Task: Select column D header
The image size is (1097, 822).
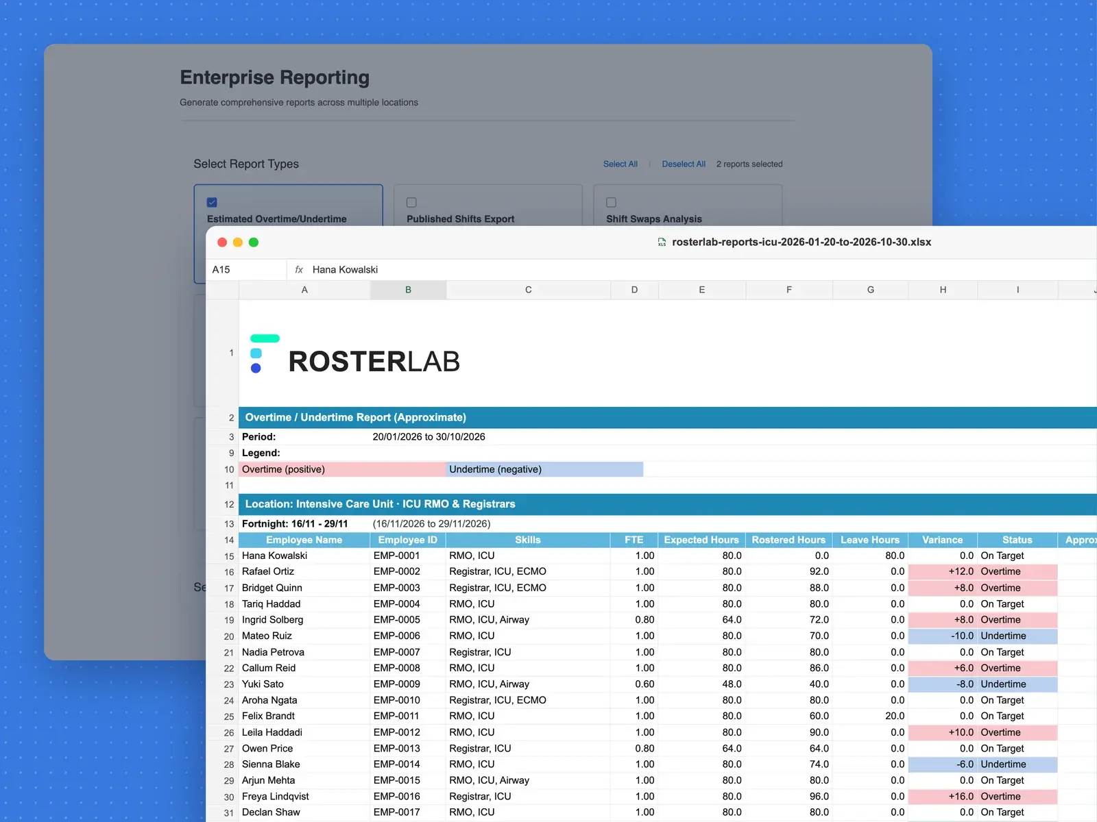Action: pos(634,290)
